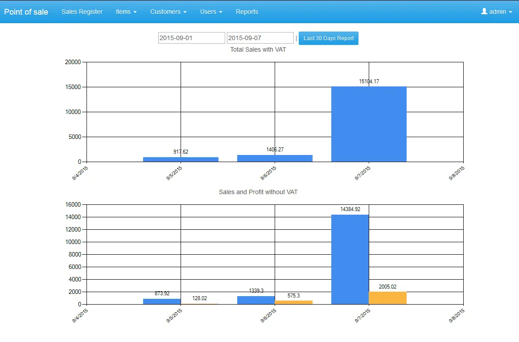519x342 pixels.
Task: Click the orange 2005.02 profit bar
Action: click(x=387, y=298)
